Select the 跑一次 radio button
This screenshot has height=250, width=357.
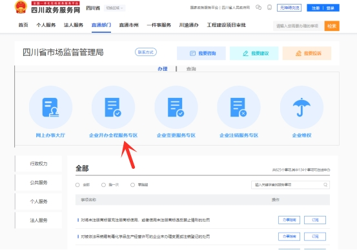tap(103, 185)
